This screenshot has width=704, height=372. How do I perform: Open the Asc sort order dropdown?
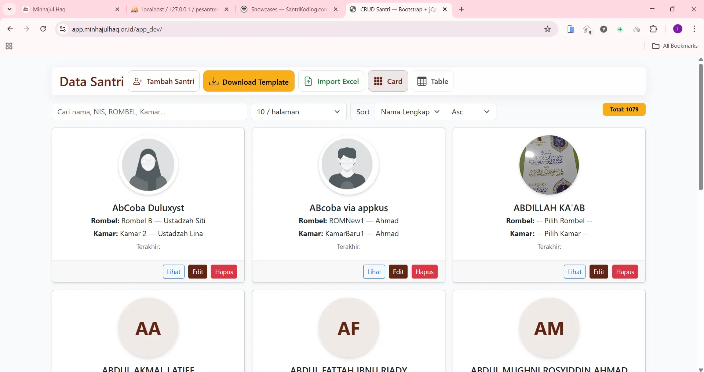click(x=471, y=111)
